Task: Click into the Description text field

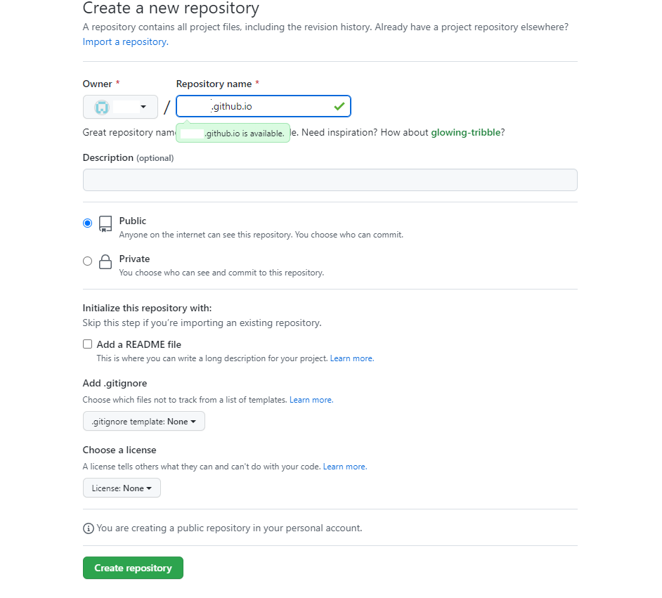Action: tap(330, 180)
